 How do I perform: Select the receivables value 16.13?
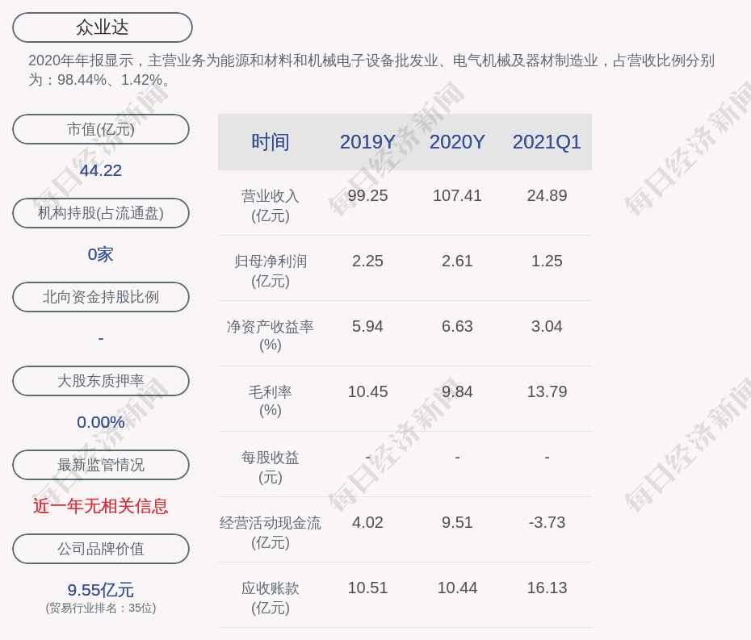coord(547,588)
